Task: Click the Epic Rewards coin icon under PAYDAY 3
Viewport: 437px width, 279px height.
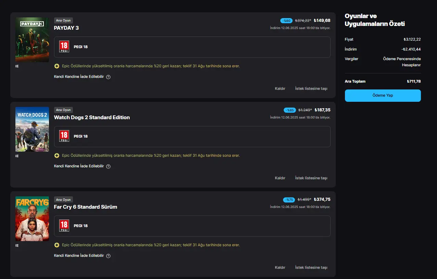Action: 57,66
